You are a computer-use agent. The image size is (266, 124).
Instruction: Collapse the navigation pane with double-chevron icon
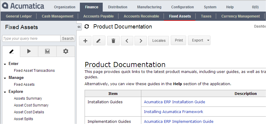(79, 27)
